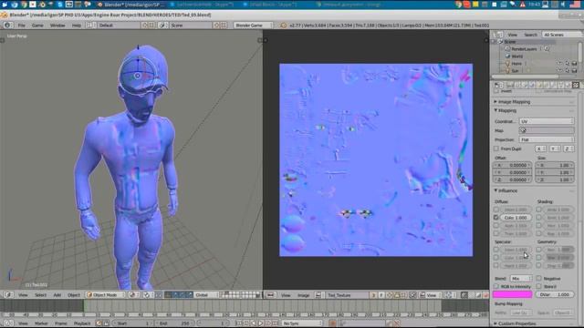Jump to the end frame

pyautogui.click(x=276, y=323)
